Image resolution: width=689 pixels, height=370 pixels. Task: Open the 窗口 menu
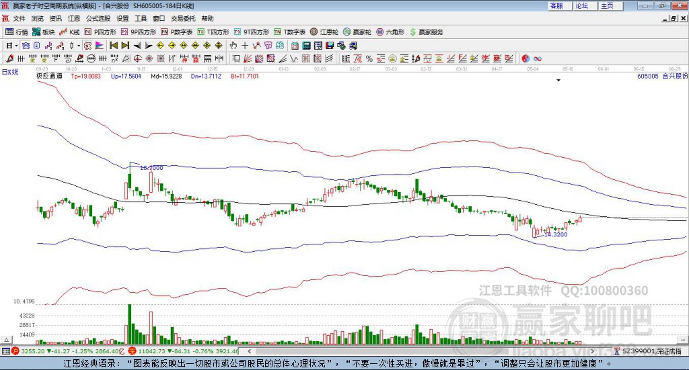(159, 18)
